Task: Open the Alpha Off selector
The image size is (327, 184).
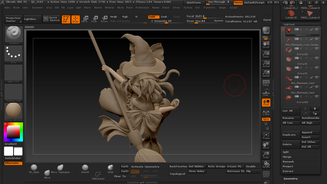Action: 13,74
